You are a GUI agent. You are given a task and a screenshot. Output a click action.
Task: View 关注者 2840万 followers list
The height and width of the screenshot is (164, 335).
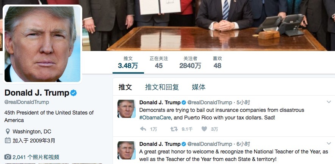tap(190, 63)
